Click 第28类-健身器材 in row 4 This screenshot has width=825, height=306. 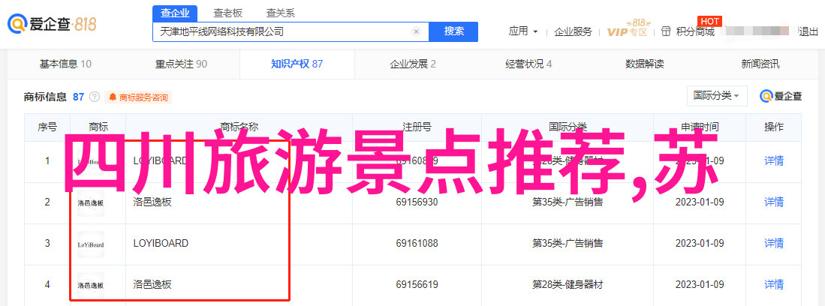568,284
